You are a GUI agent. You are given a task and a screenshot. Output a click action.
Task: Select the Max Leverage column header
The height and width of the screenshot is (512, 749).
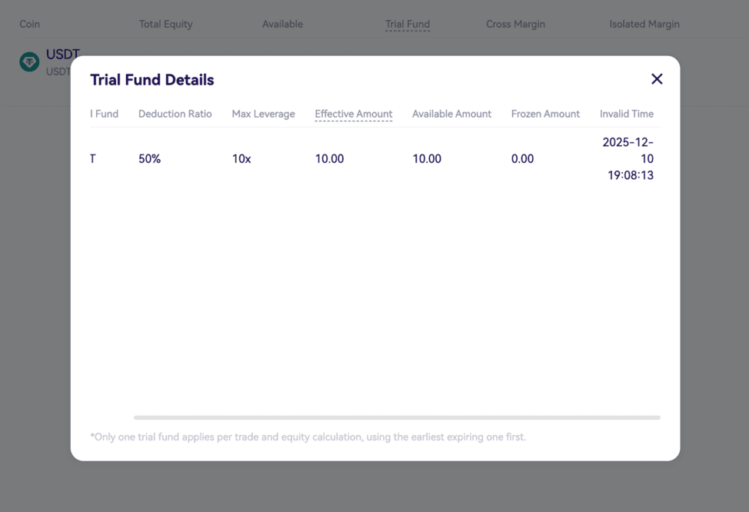pos(263,114)
